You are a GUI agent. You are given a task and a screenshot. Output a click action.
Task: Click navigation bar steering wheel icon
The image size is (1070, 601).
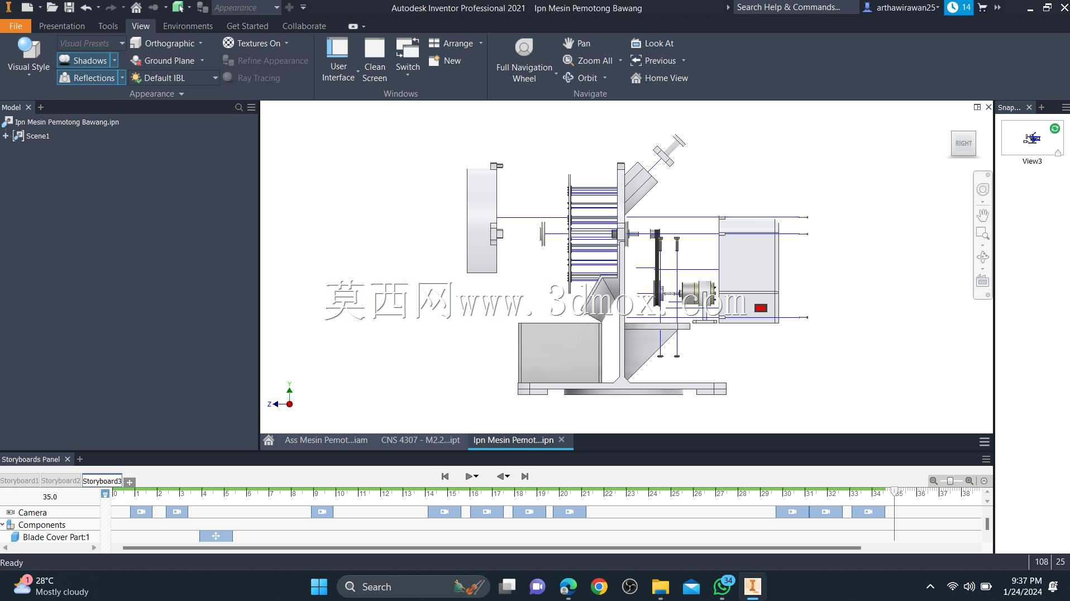(x=982, y=189)
